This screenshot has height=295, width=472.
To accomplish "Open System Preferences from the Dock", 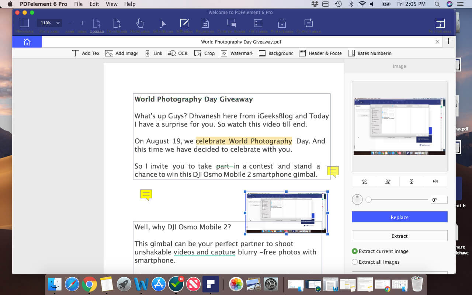I will pos(271,284).
